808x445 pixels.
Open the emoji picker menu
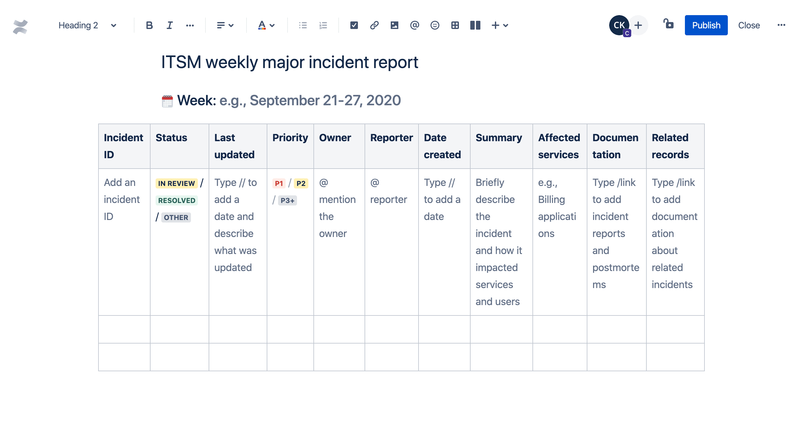[435, 25]
